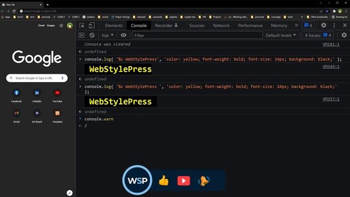This screenshot has height=197, width=350.
Task: Open the LinkedIn shortcut
Action: [x=37, y=95]
